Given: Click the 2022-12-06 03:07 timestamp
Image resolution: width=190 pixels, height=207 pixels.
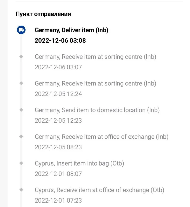Looking at the screenshot, I should point(58,67).
